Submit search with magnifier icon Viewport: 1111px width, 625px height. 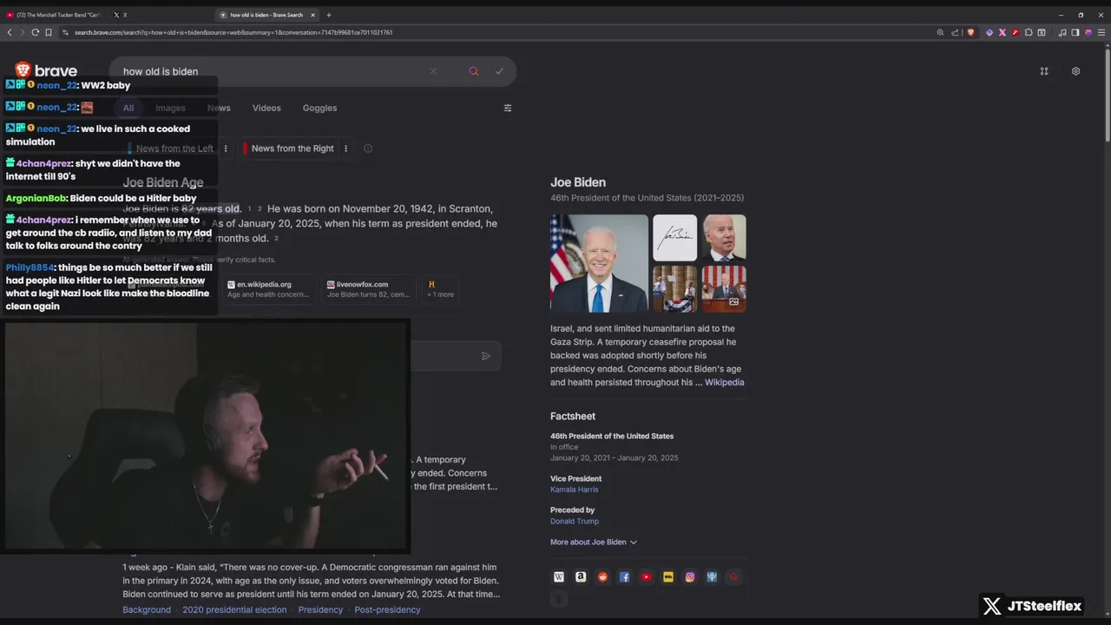473,71
